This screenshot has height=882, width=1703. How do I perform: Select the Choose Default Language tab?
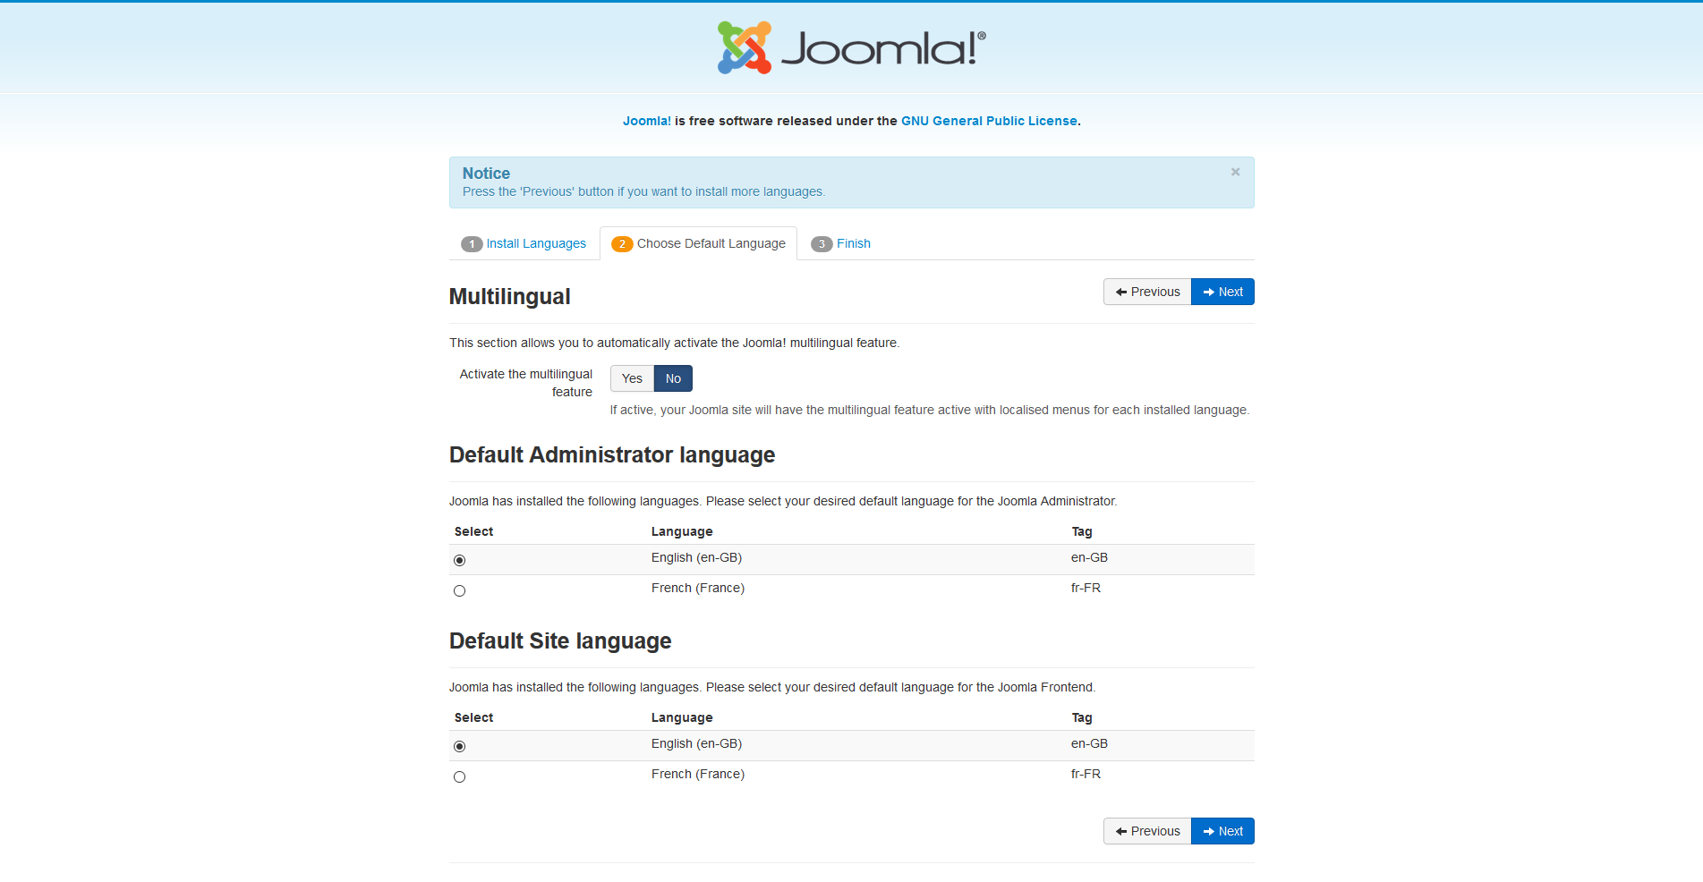[x=698, y=243]
